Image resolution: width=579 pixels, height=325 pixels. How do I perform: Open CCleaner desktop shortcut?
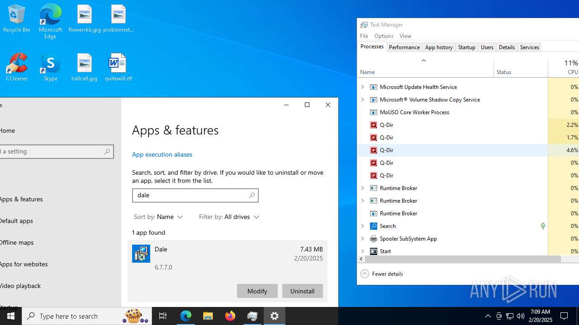17,68
